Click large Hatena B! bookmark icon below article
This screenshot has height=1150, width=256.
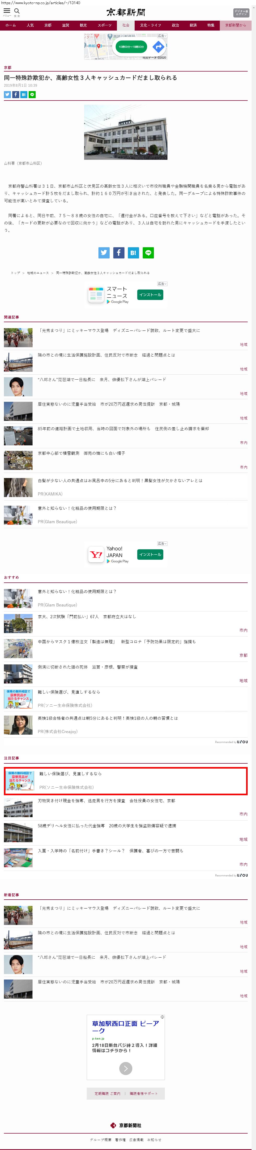coord(133,253)
